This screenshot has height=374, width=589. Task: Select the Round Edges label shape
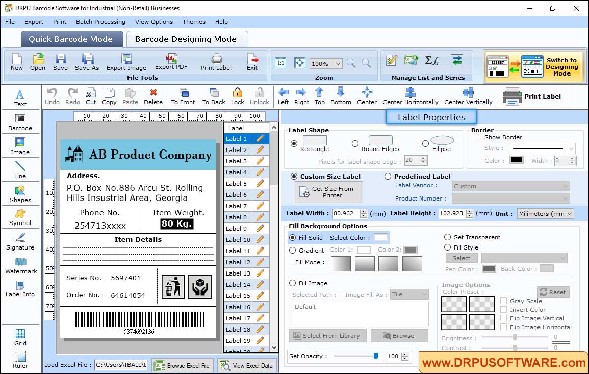(x=355, y=143)
